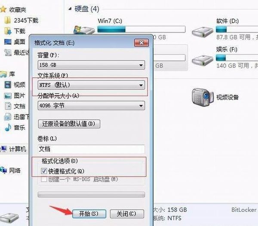Select the 收藏夹 tree label
Viewport: 258px width, 226px height.
click(18, 10)
